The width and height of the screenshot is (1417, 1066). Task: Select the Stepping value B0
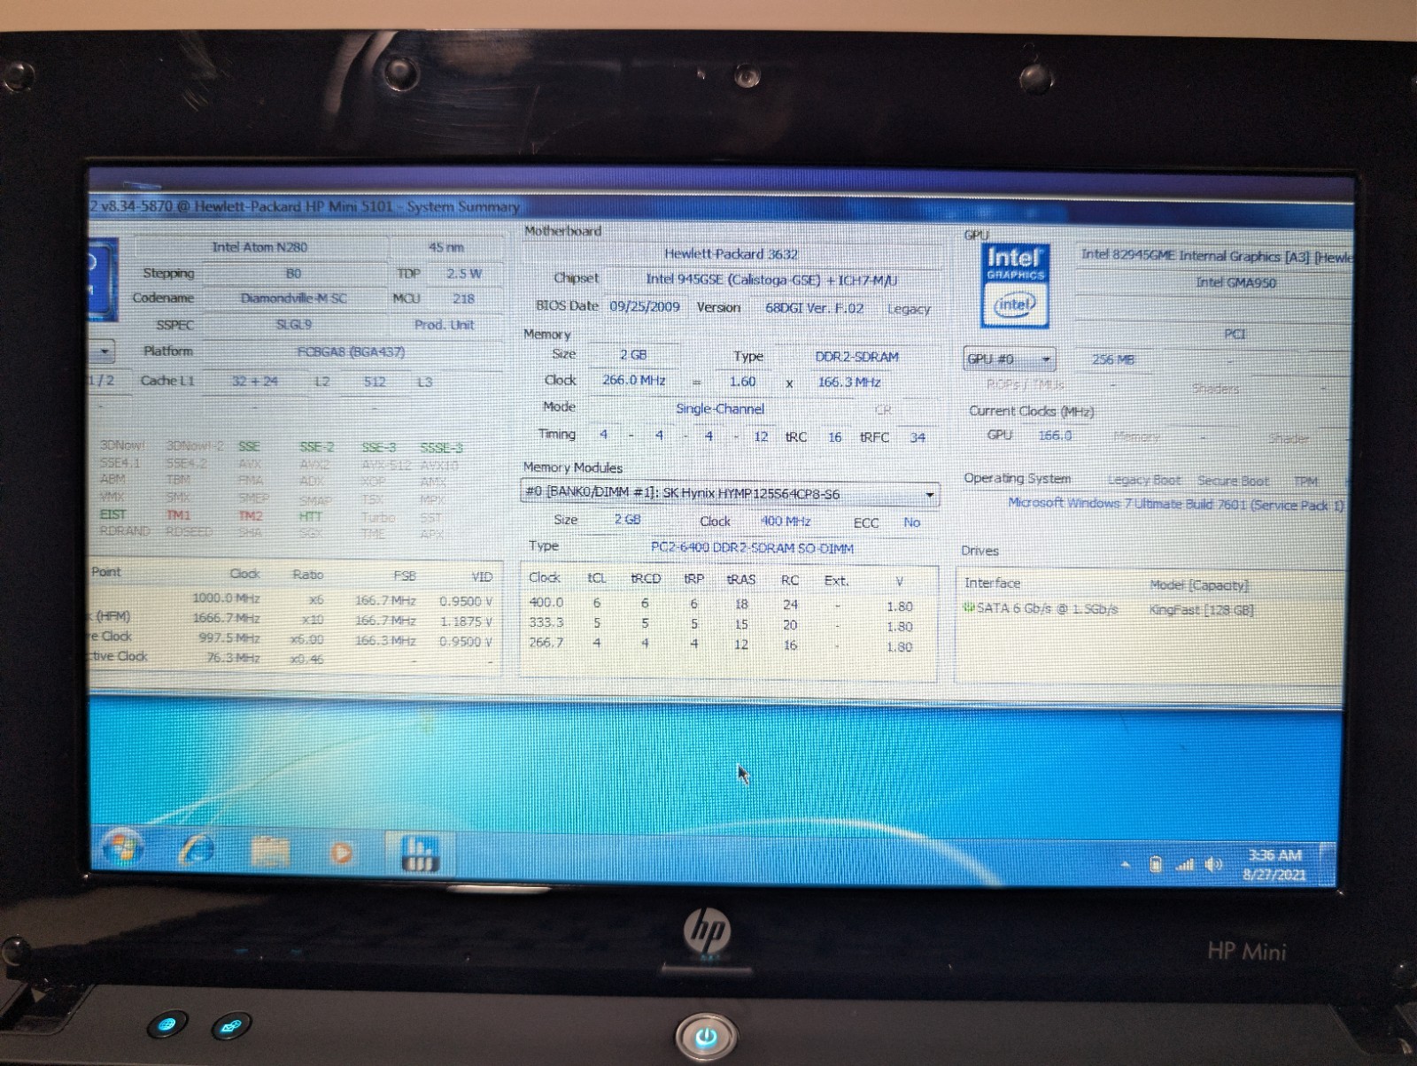(293, 274)
